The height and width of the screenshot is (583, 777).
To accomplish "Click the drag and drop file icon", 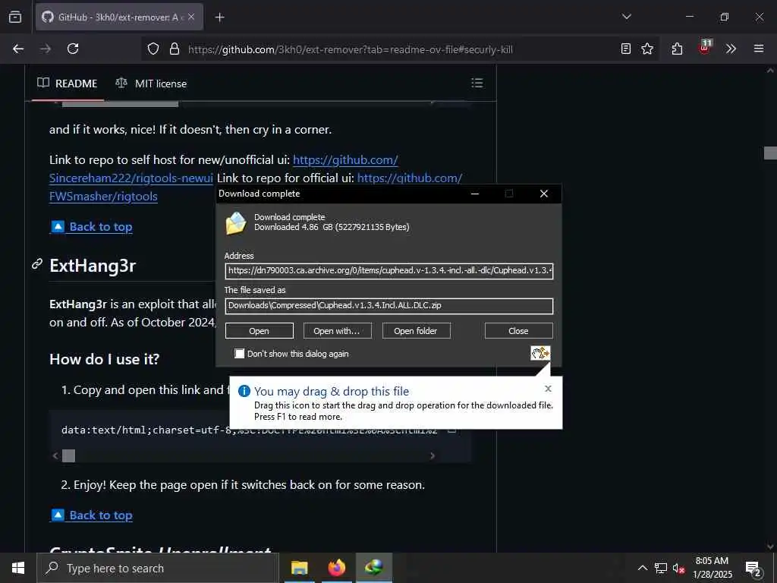I will (x=540, y=353).
